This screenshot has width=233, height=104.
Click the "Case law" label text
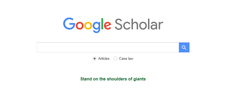tap(126, 59)
